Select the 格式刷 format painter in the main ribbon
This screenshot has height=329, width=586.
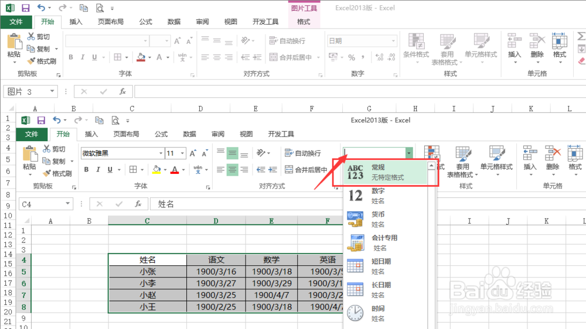(42, 61)
